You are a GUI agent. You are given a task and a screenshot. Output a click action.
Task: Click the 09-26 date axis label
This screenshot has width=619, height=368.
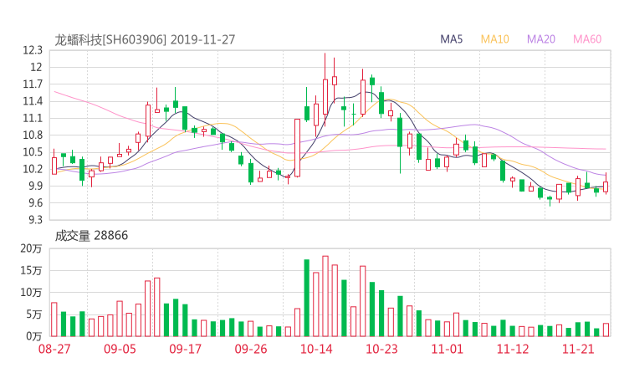pyautogui.click(x=251, y=349)
